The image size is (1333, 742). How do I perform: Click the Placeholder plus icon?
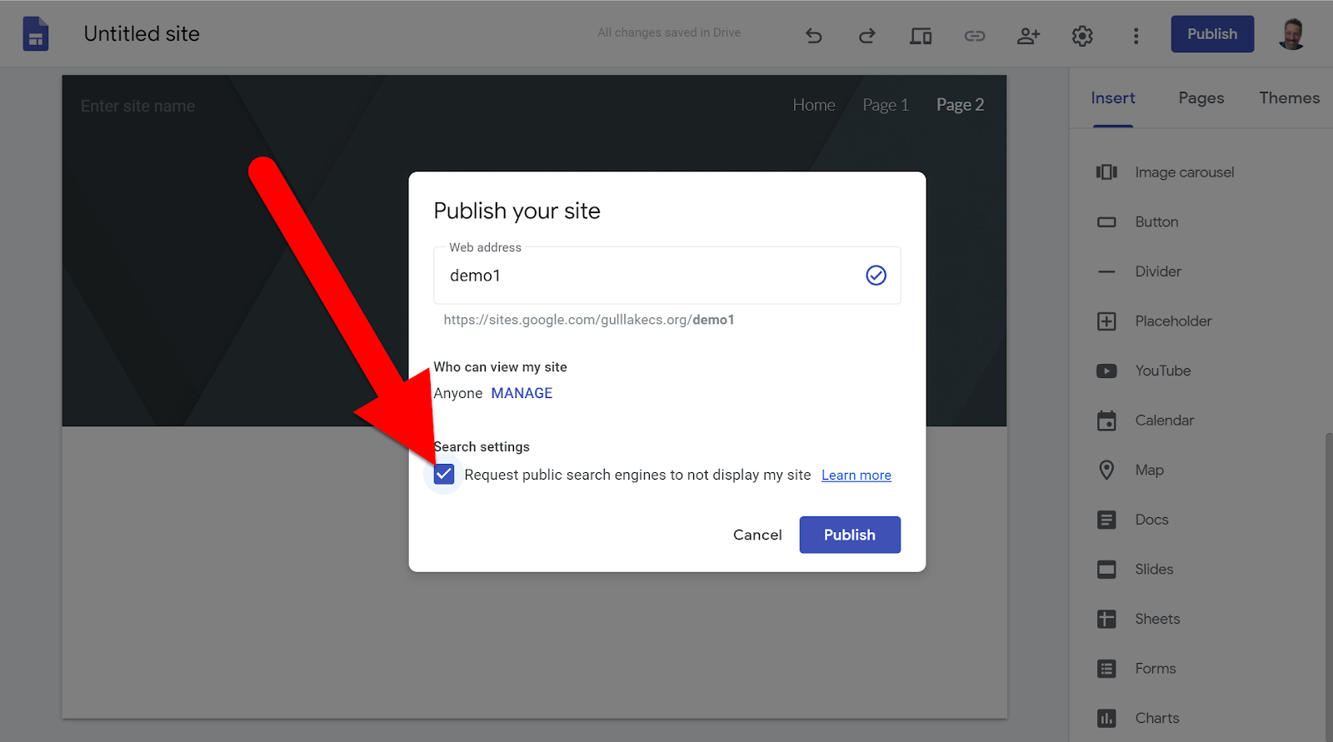click(x=1106, y=321)
